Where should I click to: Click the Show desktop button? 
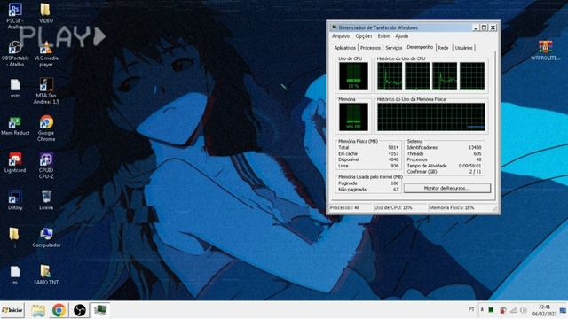(564, 310)
